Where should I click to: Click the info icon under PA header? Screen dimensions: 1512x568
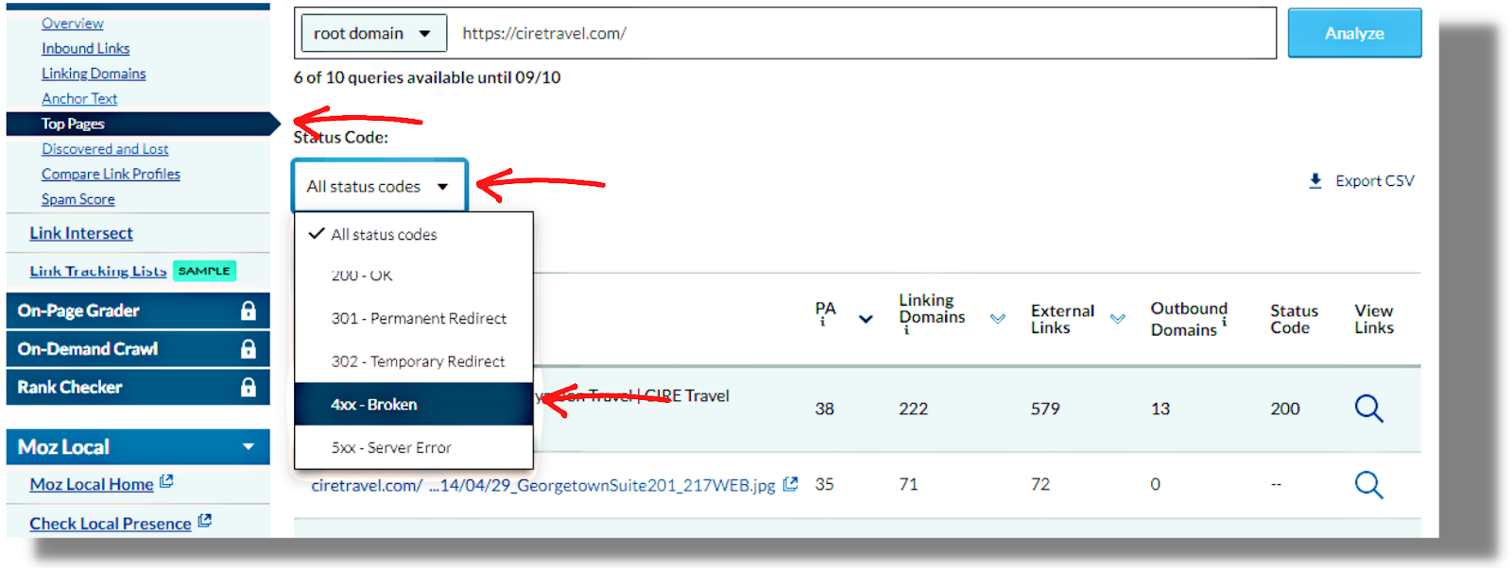pos(822,323)
